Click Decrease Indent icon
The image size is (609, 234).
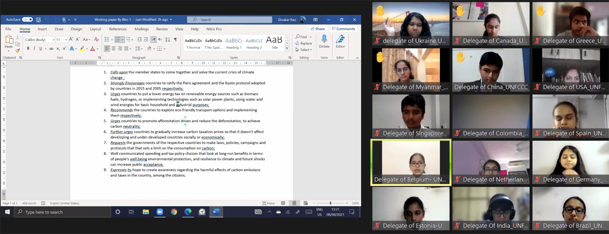140,40
